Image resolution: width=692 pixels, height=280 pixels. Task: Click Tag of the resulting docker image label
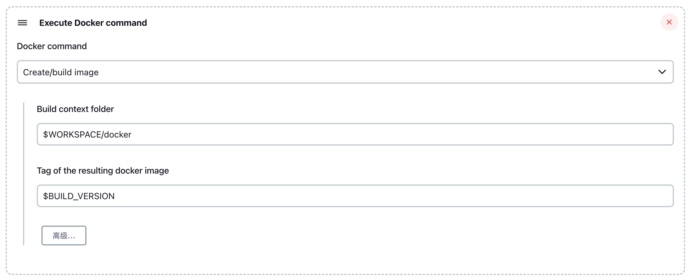pos(103,170)
